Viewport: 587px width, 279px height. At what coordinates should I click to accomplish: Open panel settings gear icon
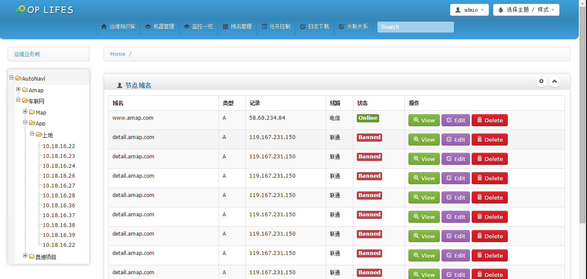click(541, 81)
